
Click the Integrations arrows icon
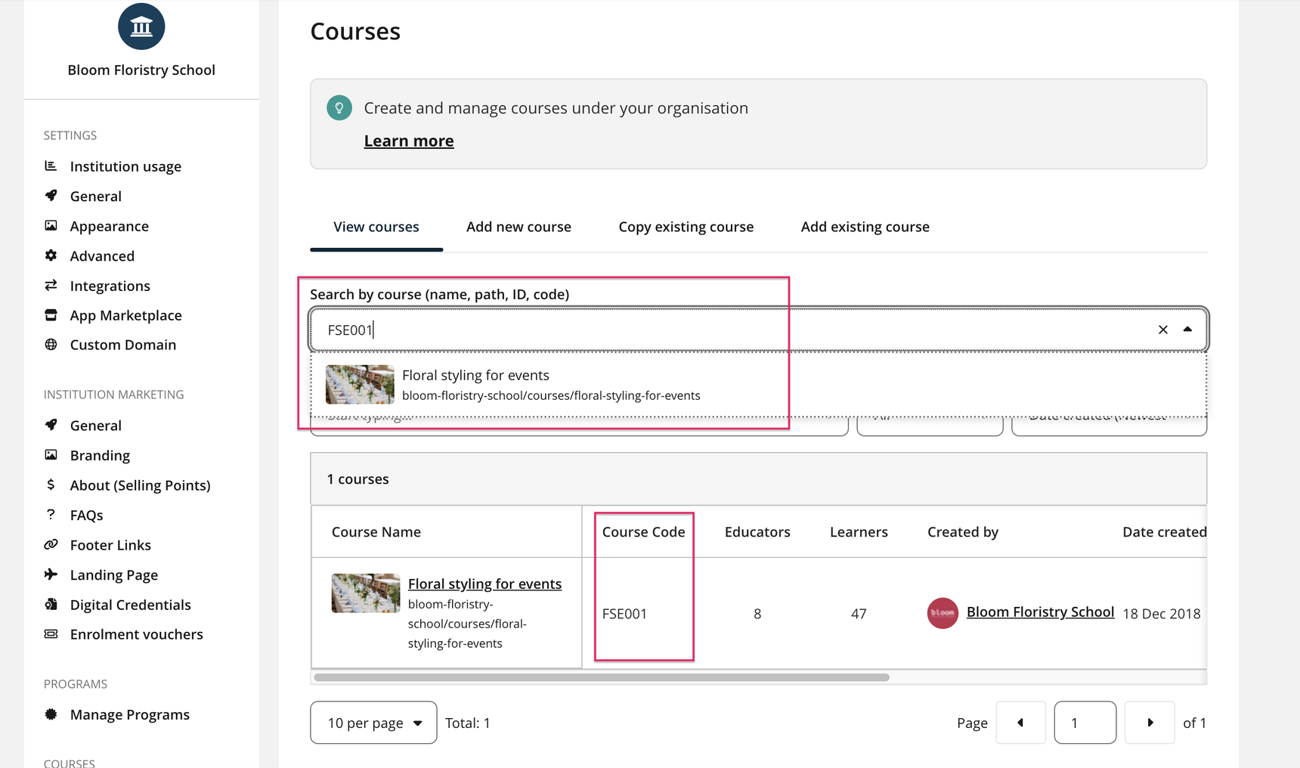[x=51, y=285]
